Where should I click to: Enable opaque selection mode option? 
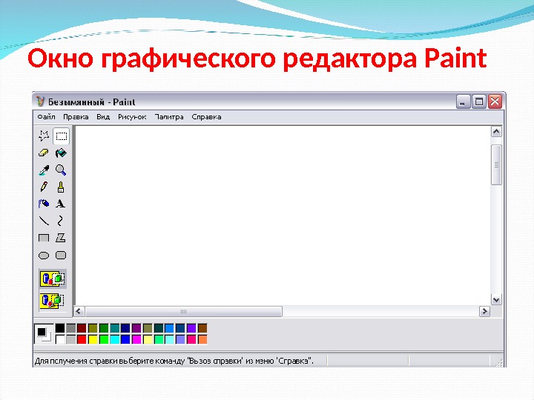[x=53, y=279]
